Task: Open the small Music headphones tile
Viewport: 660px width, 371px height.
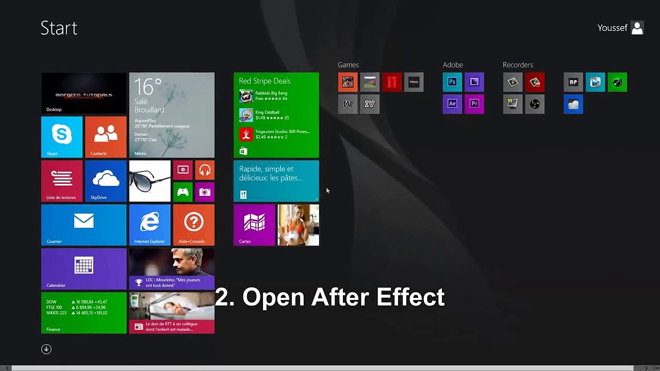Action: click(x=205, y=170)
